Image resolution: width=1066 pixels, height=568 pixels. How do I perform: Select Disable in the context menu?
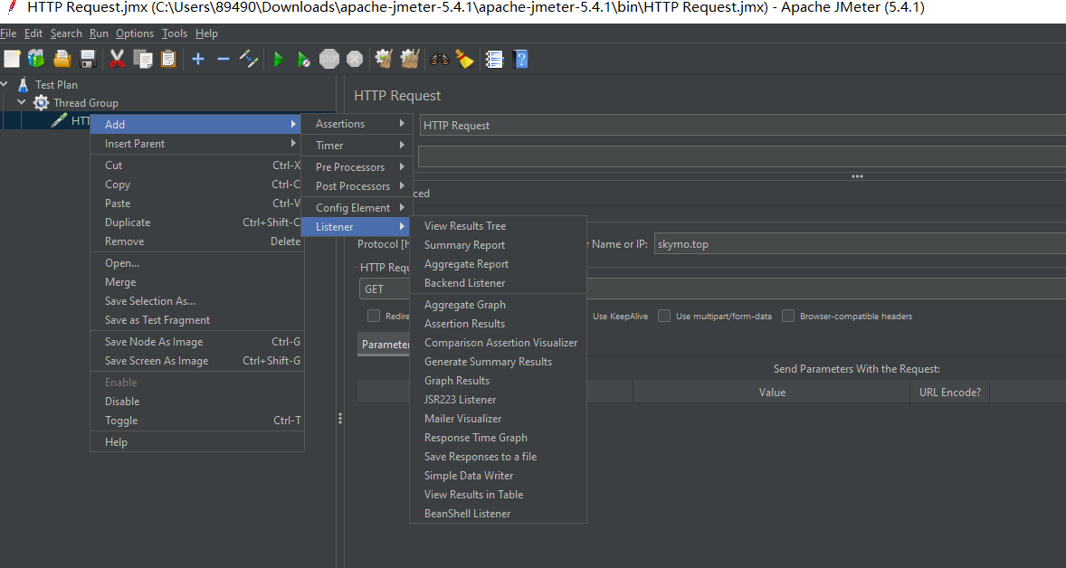(x=122, y=402)
